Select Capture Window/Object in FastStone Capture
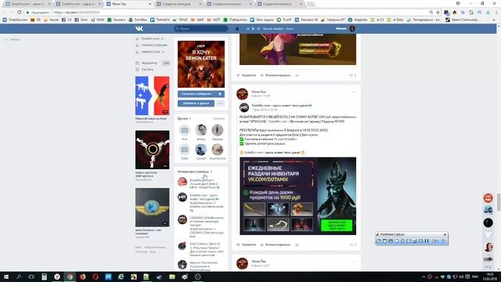 coord(391,240)
